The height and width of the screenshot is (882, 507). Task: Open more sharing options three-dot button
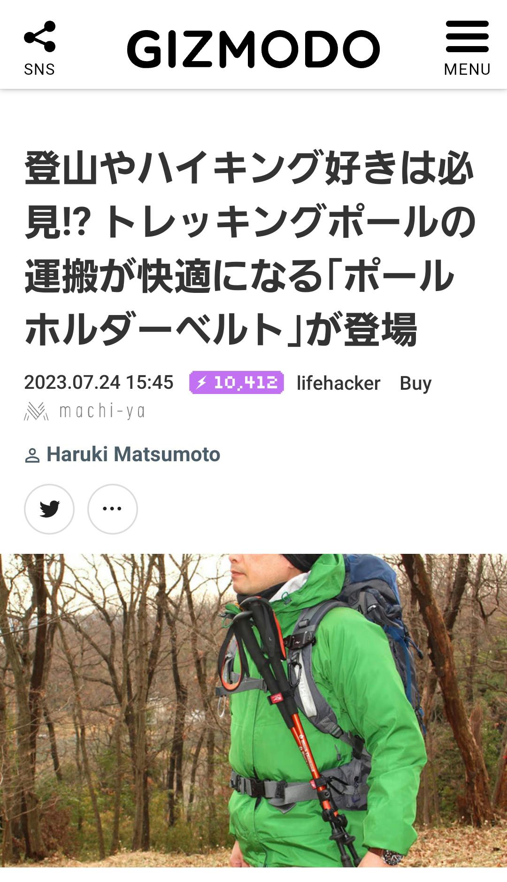pyautogui.click(x=112, y=509)
